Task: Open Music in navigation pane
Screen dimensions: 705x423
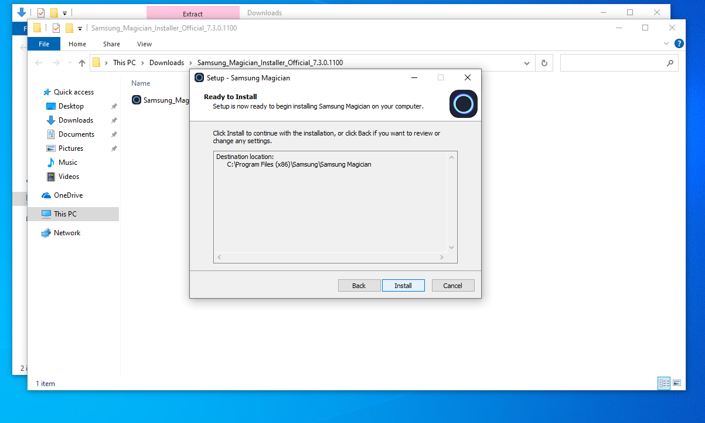Action: click(68, 163)
